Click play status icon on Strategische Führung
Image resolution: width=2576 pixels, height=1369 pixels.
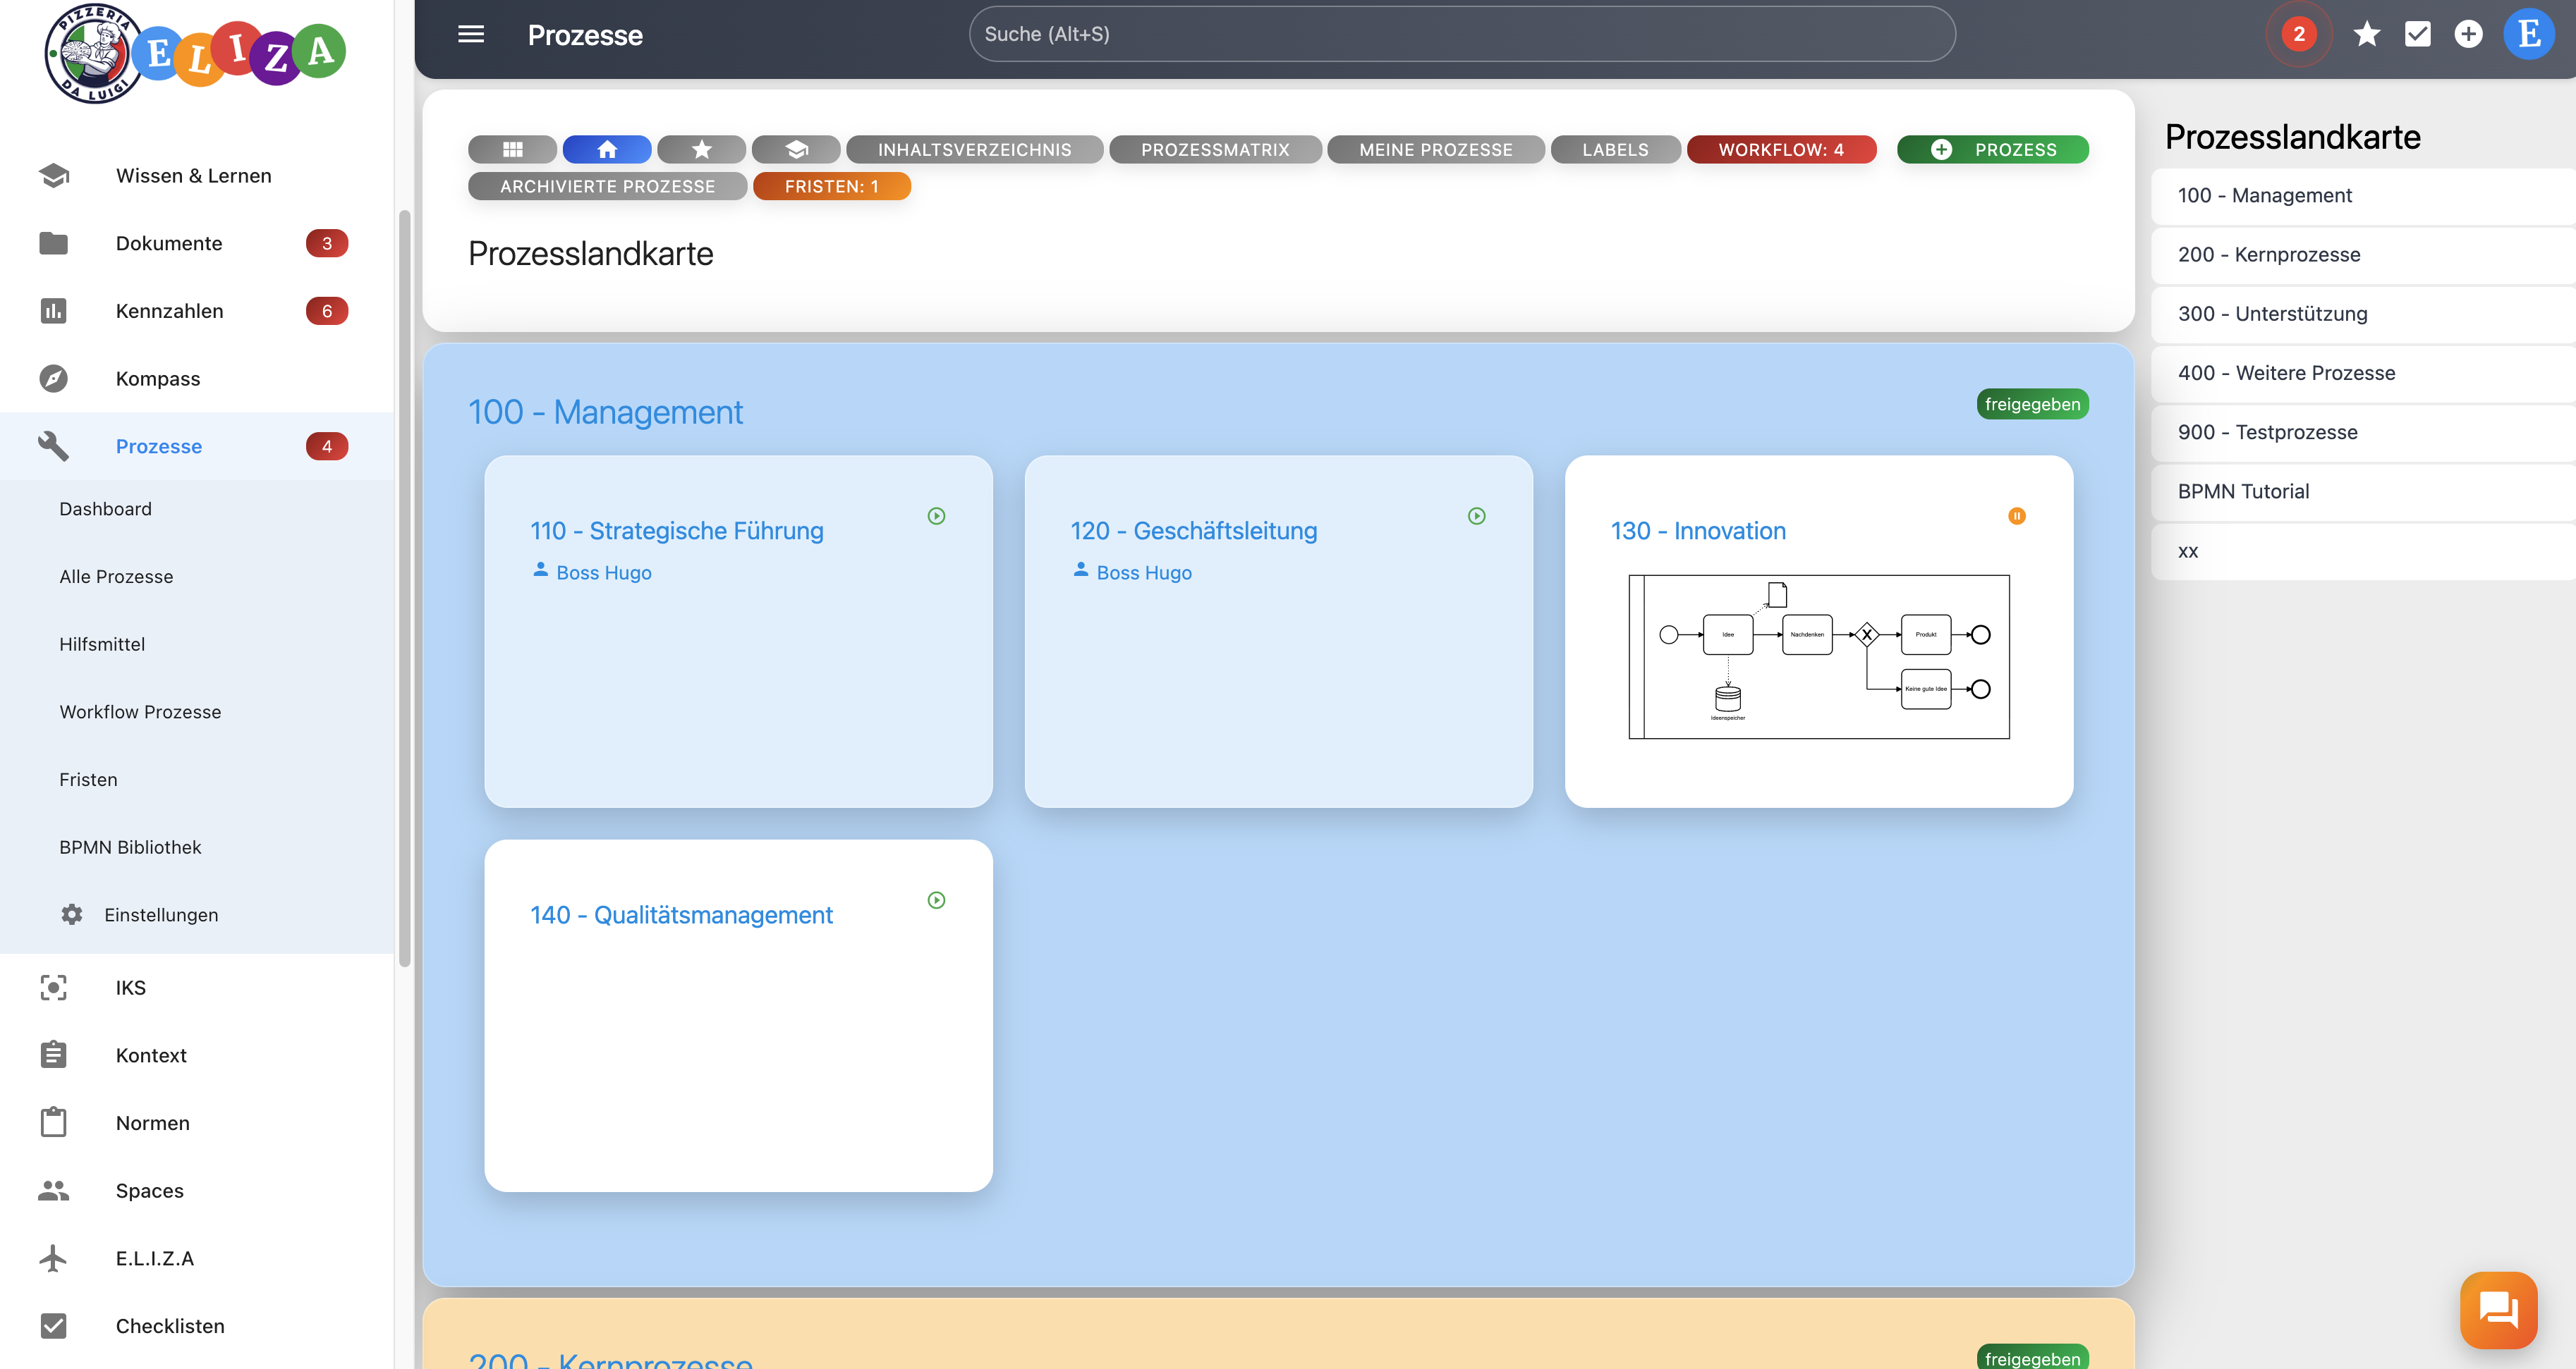[936, 515]
